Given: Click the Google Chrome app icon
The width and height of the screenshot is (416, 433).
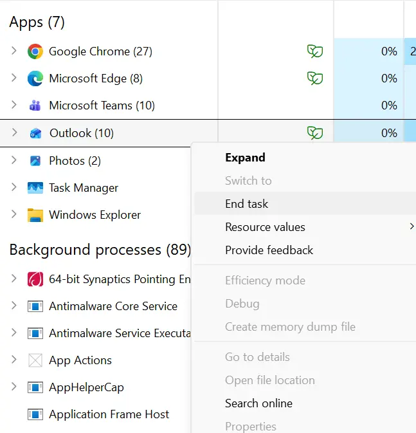Looking at the screenshot, I should [x=35, y=51].
